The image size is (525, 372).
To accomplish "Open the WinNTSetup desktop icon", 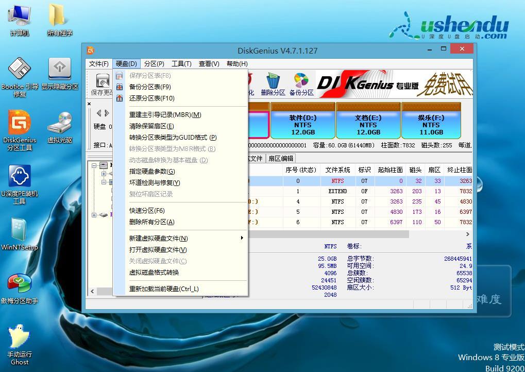I will [20, 234].
